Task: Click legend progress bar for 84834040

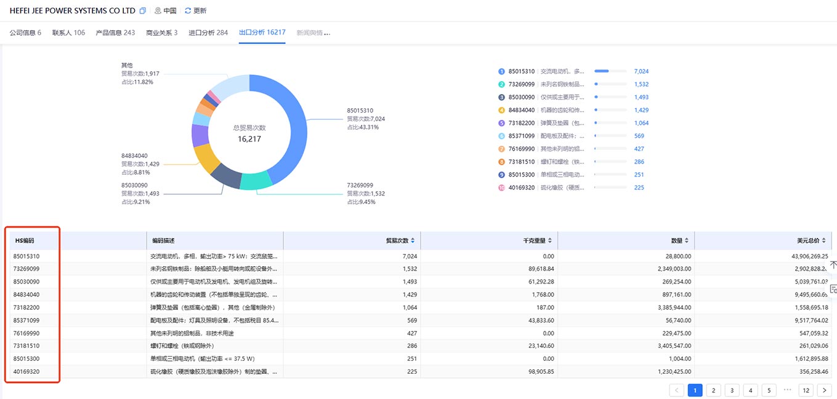Action: tap(610, 110)
